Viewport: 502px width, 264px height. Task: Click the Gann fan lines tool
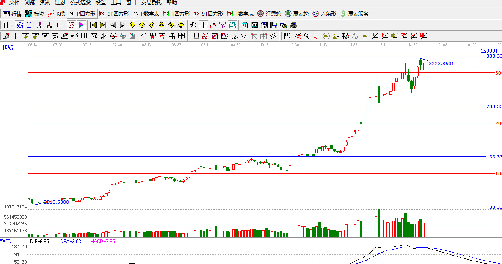point(205,36)
